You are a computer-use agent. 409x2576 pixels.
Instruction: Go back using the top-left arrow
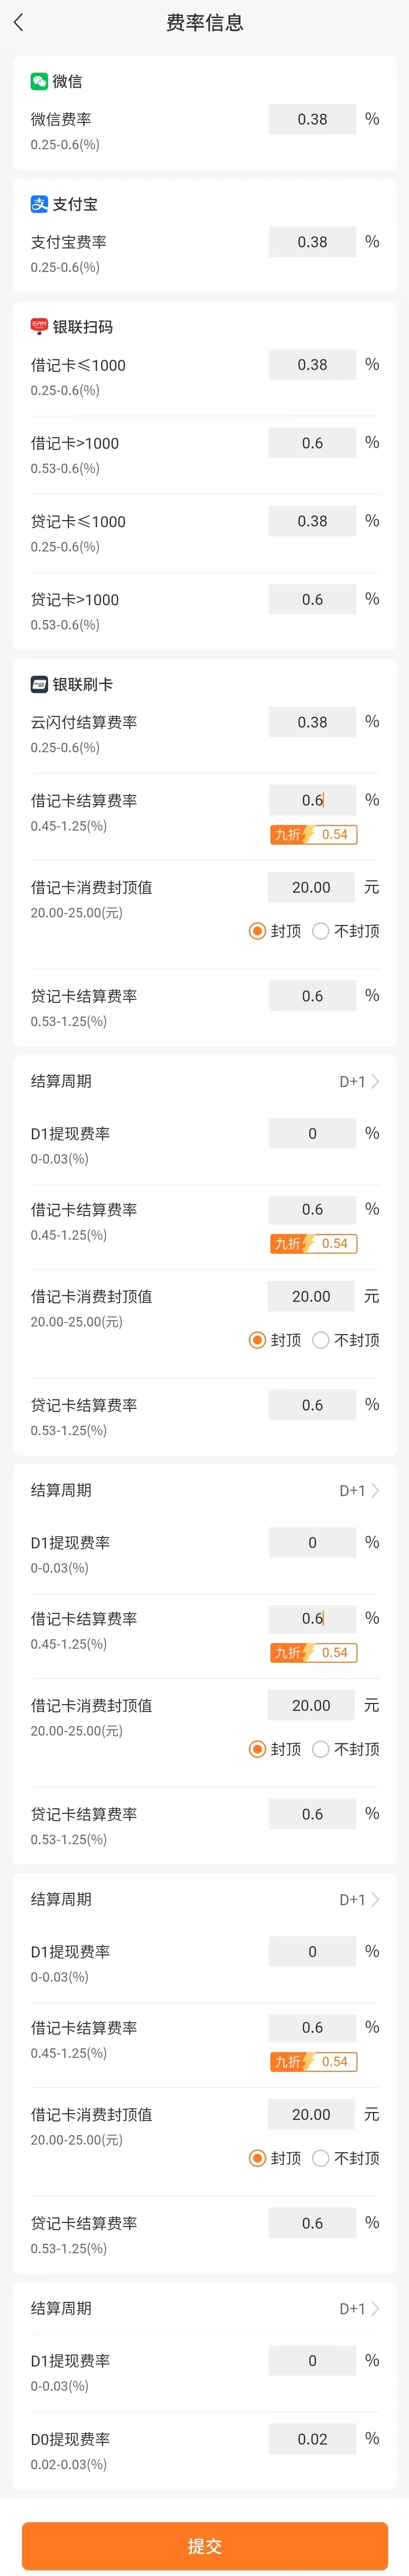[x=19, y=22]
